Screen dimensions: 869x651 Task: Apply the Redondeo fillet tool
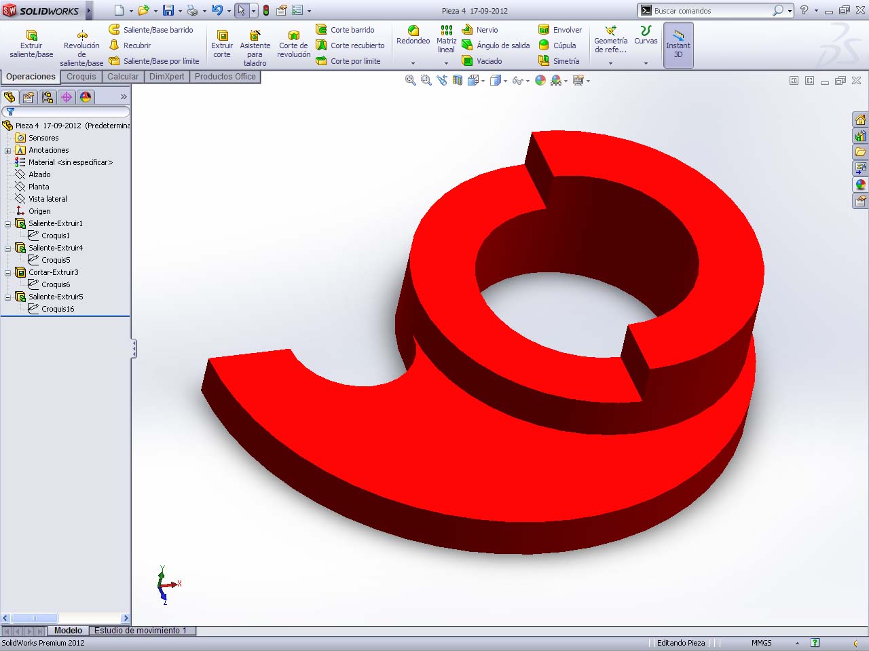[413, 35]
